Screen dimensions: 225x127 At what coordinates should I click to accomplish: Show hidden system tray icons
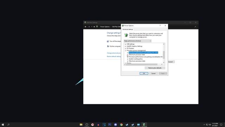(x=204, y=125)
